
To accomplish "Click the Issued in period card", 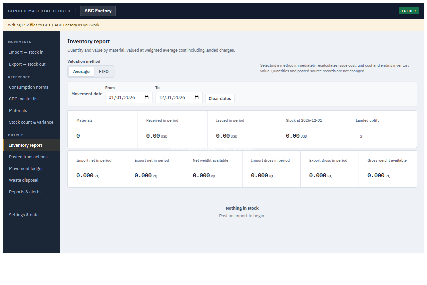I will click(242, 129).
